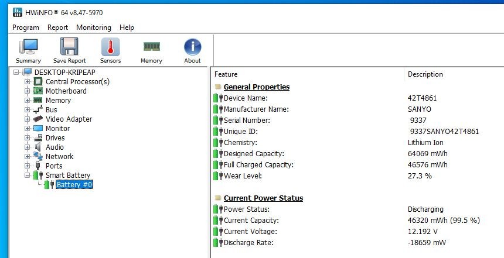Click the Drives tree icon
Screen dimensions: 504x258
click(x=38, y=137)
